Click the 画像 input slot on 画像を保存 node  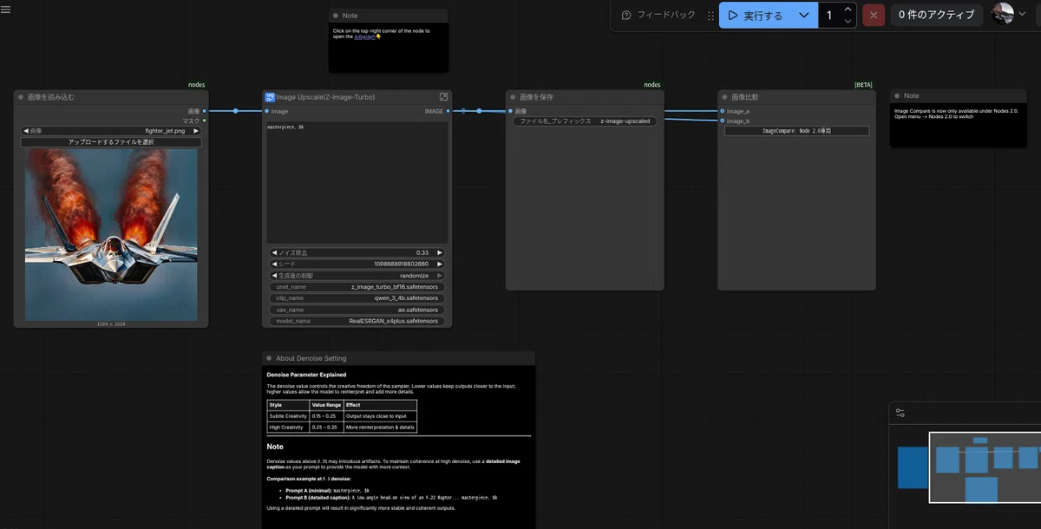[x=510, y=111]
